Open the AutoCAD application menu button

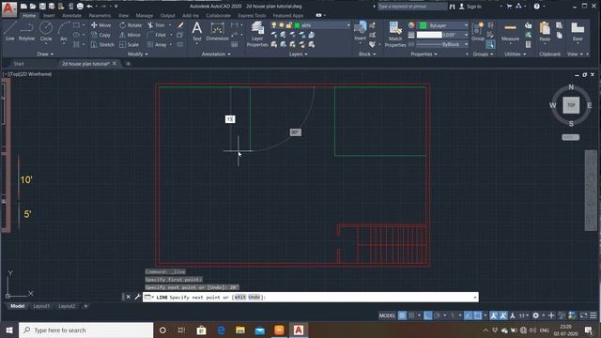tap(8, 8)
